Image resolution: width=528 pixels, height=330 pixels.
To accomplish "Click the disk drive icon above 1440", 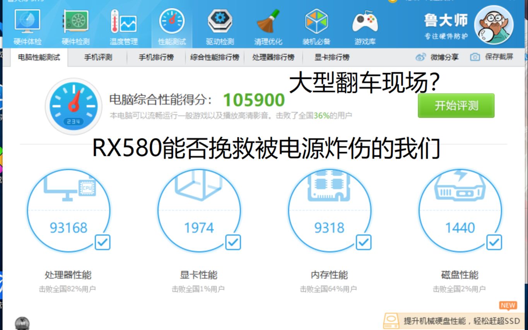I will tap(460, 185).
